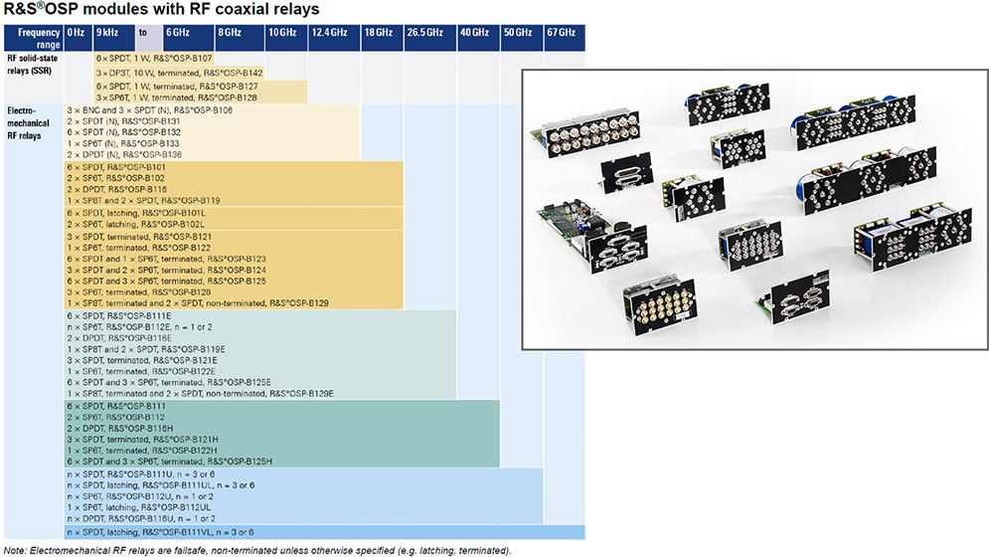Click '1 x SP6T, terminated, OSP-B122H'
989x557 pixels.
pos(142,451)
